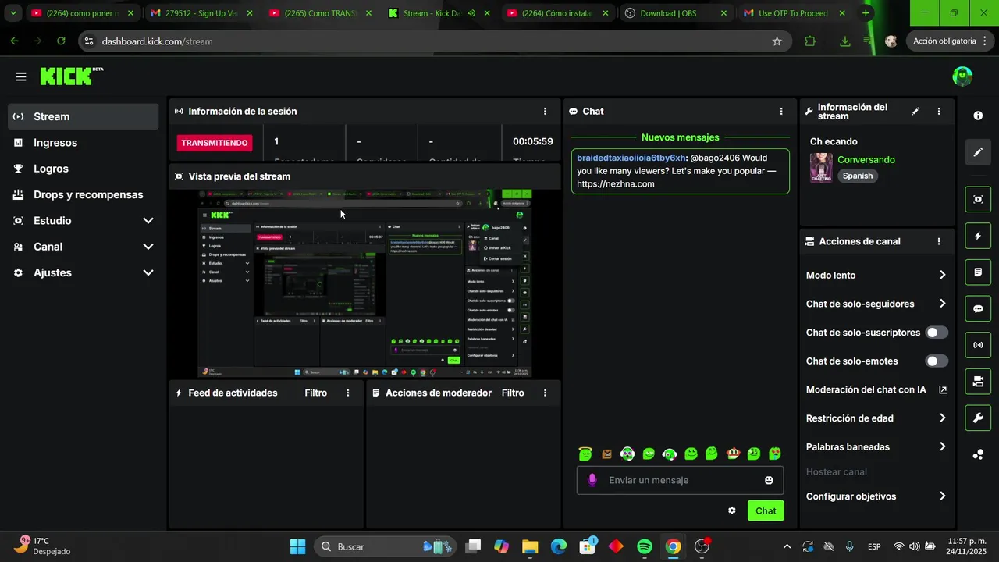Insert the red mushroom-hat emote

coord(733,453)
